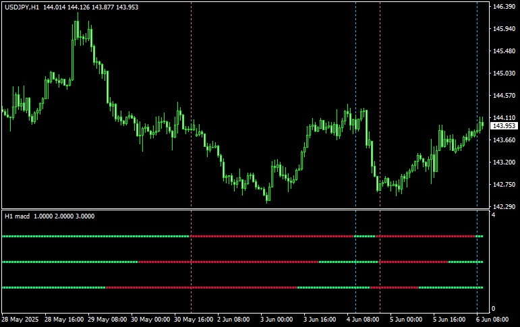Viewport: 520px width, 327px height.
Task: Click the 2 Jun 08:00 time label
Action: (233, 320)
